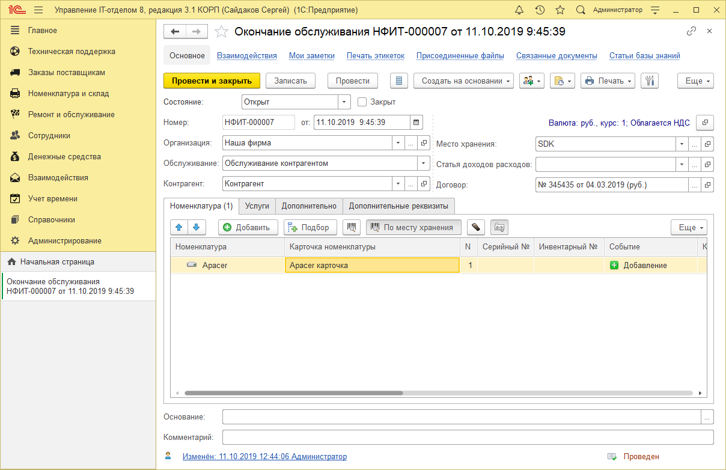726x470 pixels.
Task: Open the report button icon beside Провести
Action: (397, 81)
